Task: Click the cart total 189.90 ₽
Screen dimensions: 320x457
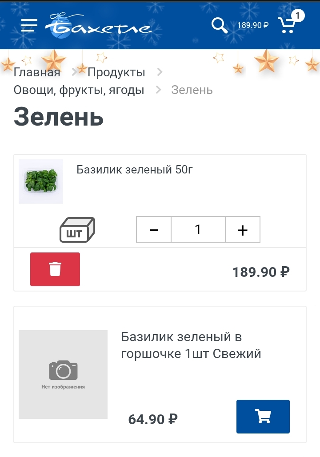Action: [253, 25]
